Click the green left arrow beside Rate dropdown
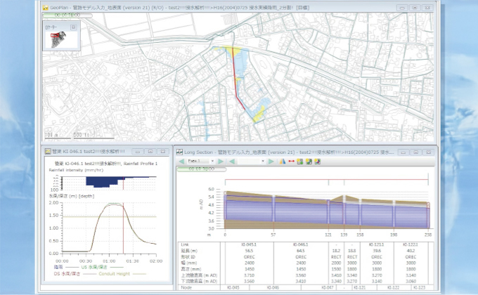Viewport: 478px width, 295px height. point(181,161)
